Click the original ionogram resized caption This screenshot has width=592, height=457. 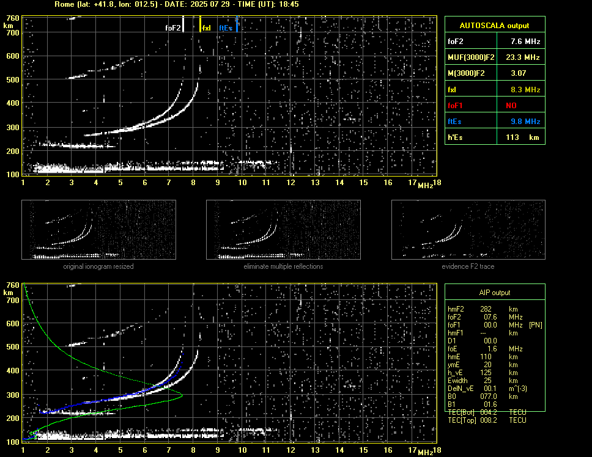point(98,266)
